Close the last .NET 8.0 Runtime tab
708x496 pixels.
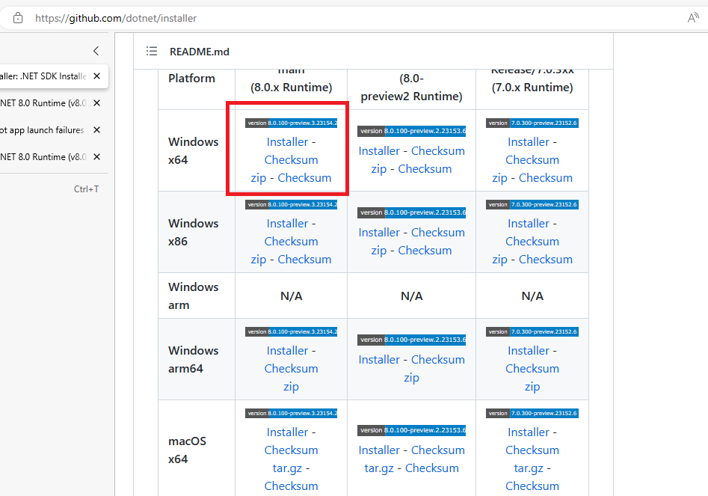[96, 156]
